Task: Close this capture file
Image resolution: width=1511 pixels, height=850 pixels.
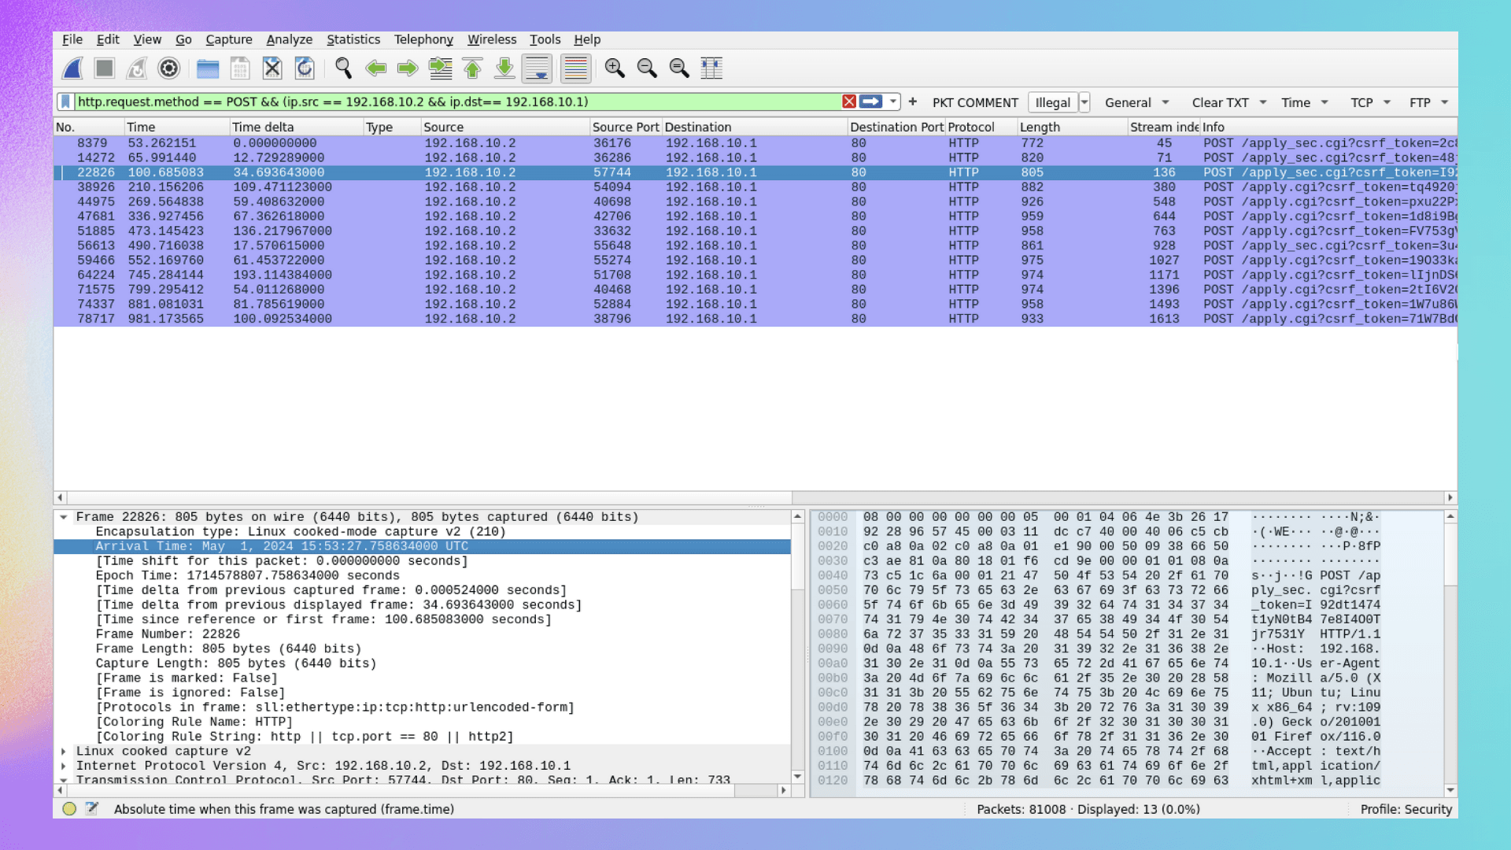Action: click(x=272, y=68)
